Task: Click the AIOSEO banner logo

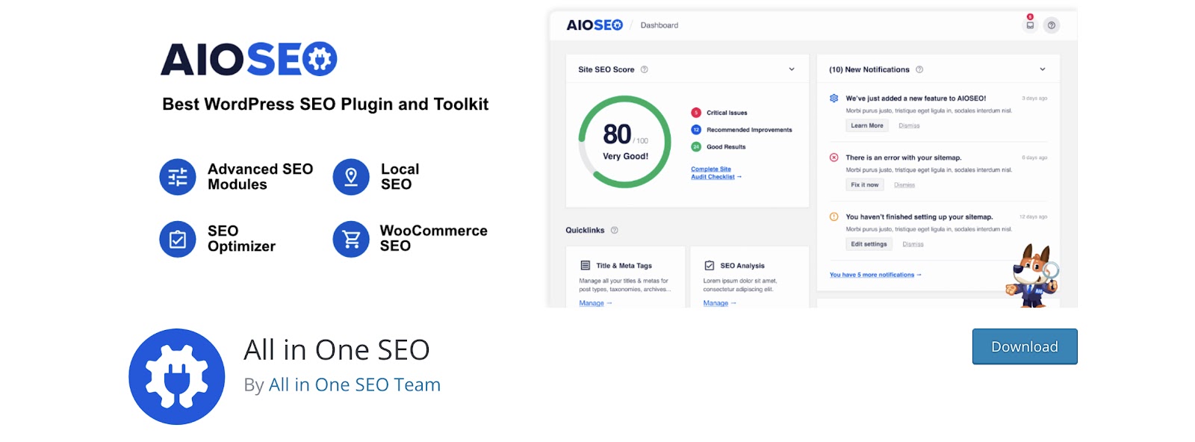Action: [x=249, y=59]
